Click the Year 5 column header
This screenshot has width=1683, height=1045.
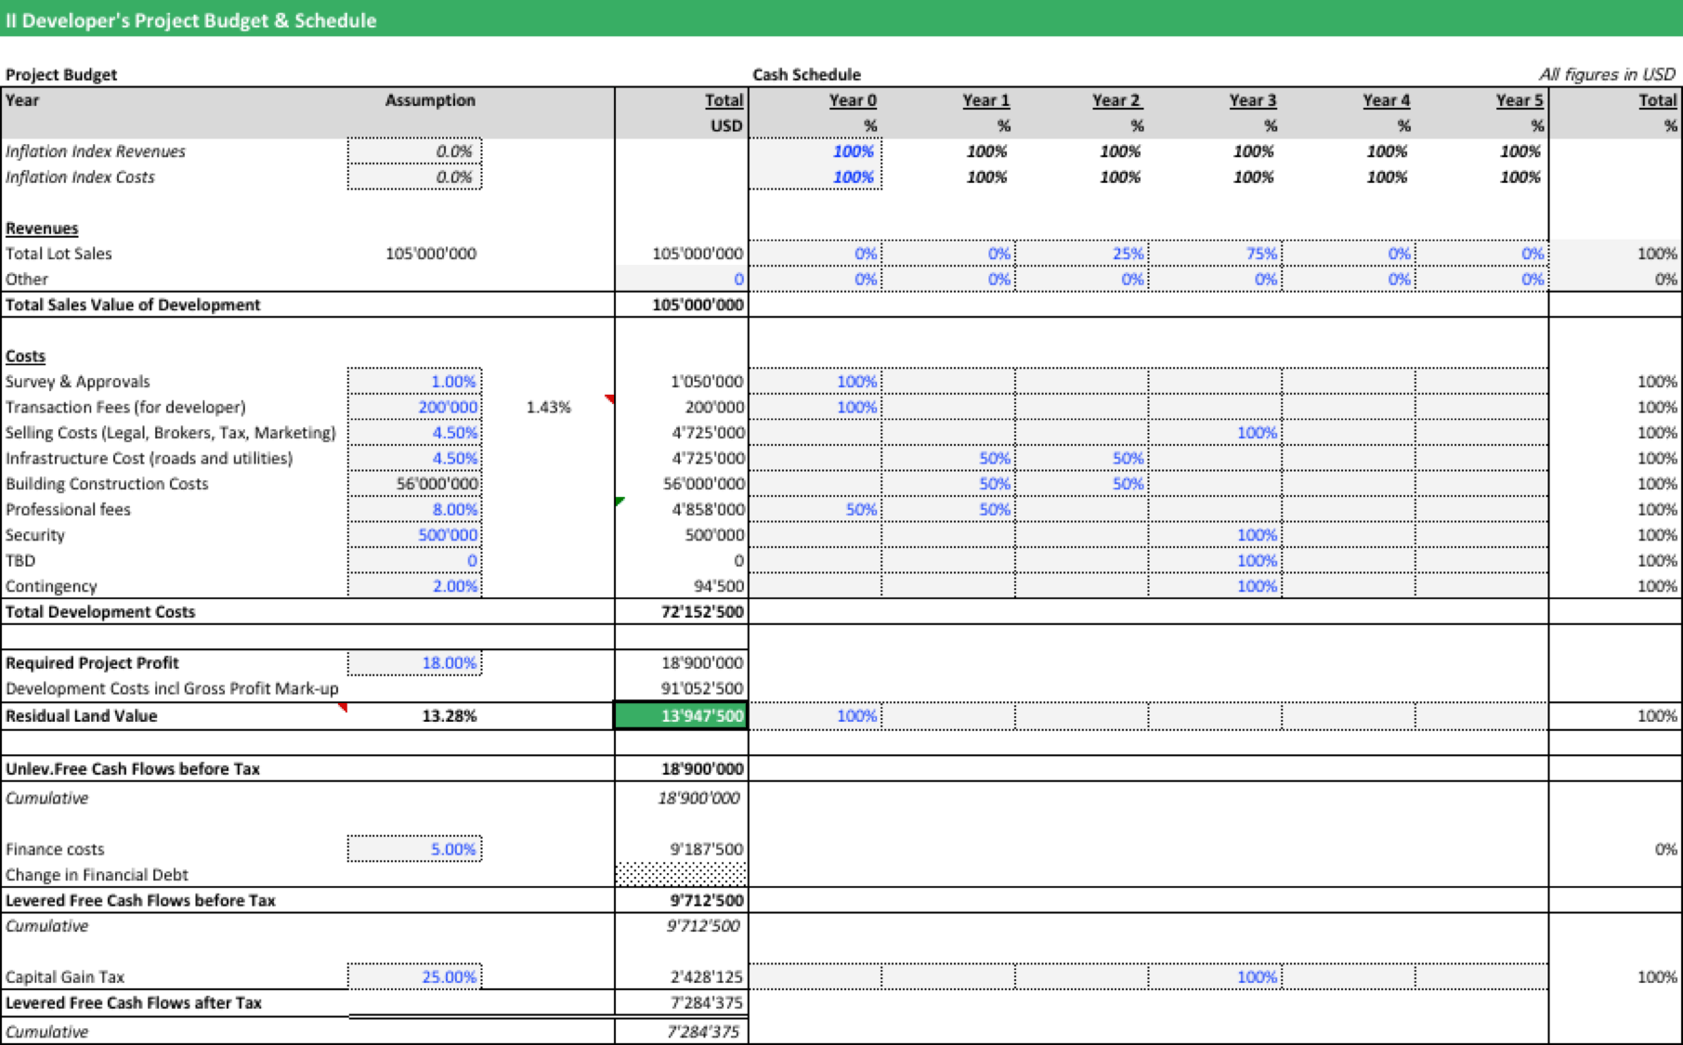(x=1520, y=100)
